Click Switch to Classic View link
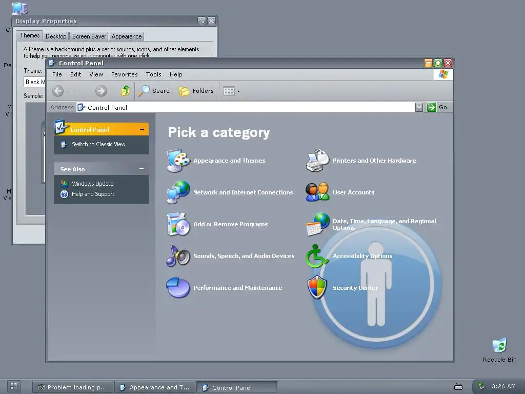Image resolution: width=525 pixels, height=394 pixels. [98, 144]
